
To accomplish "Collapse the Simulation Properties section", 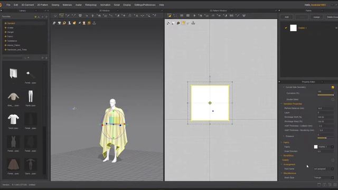I will pyautogui.click(x=281, y=104).
